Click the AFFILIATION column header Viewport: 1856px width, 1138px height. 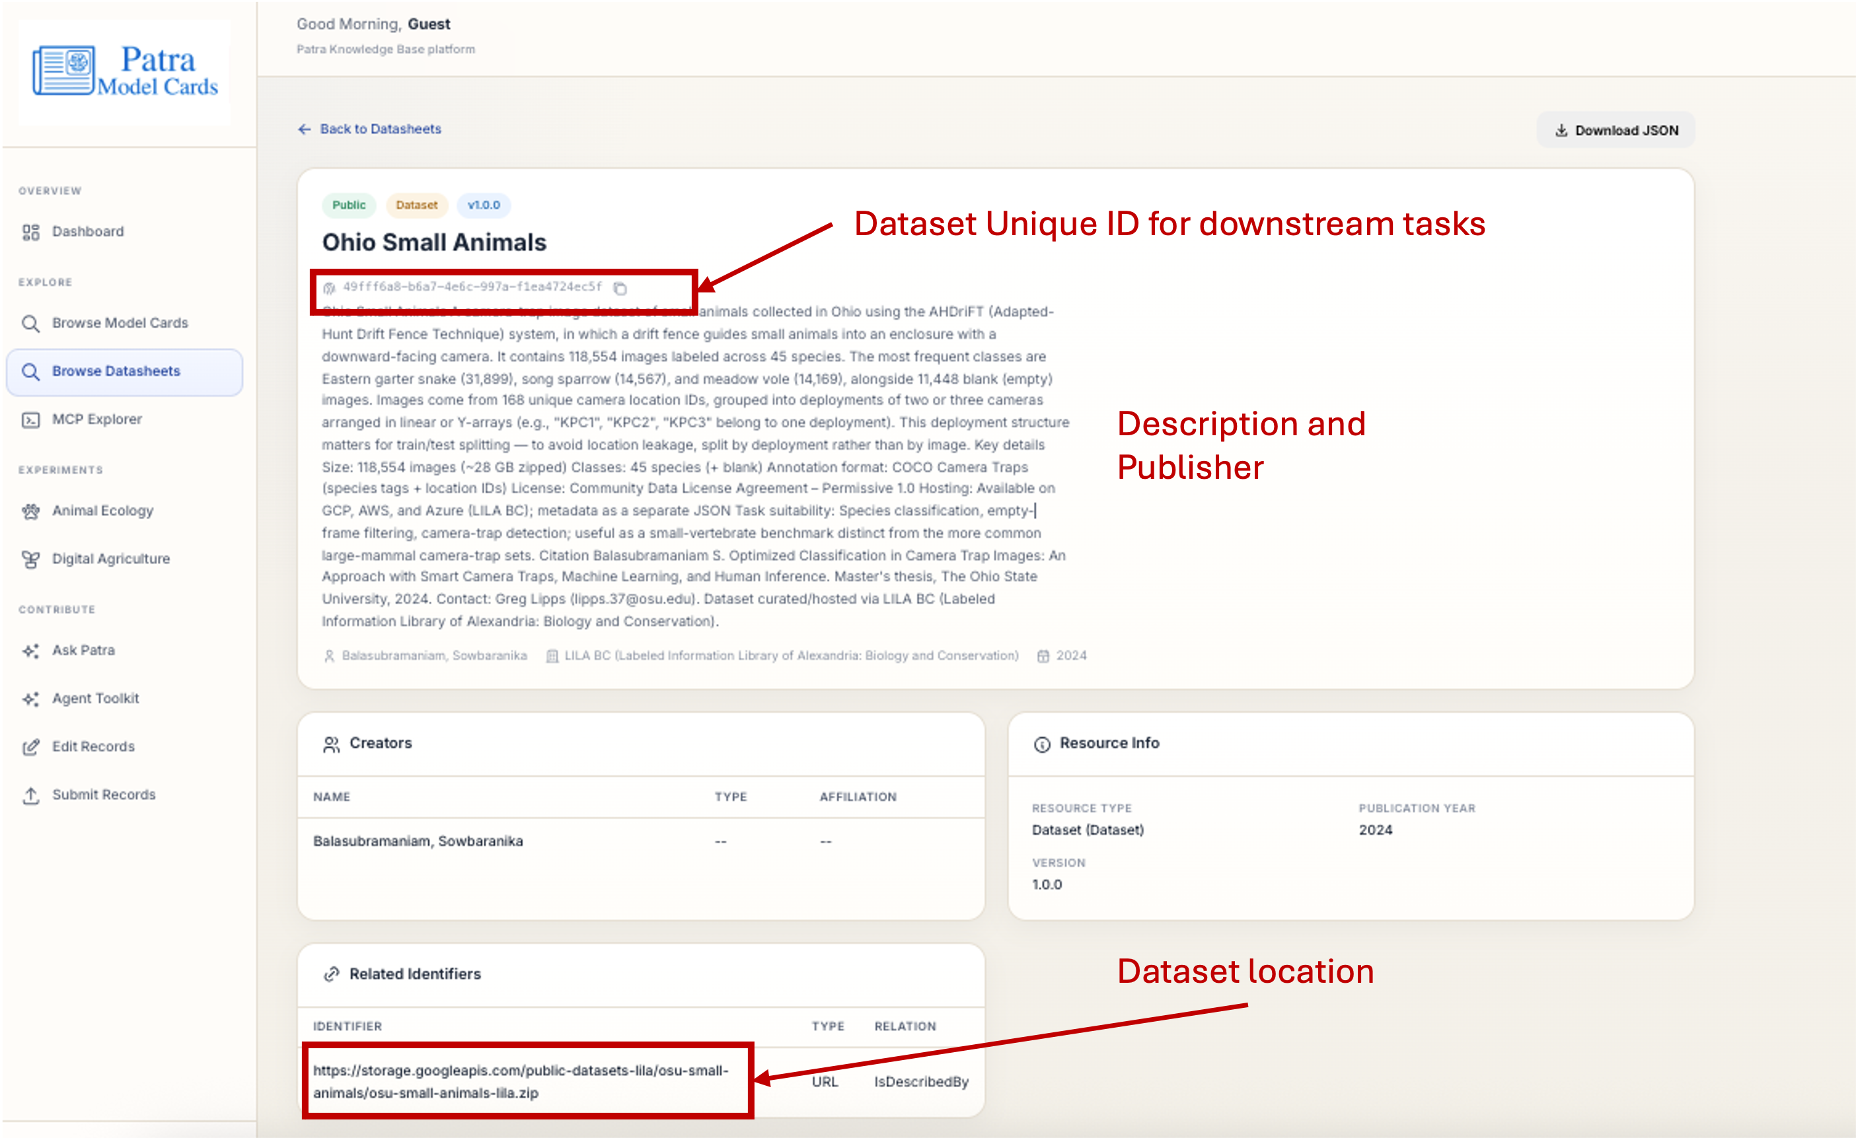[858, 797]
